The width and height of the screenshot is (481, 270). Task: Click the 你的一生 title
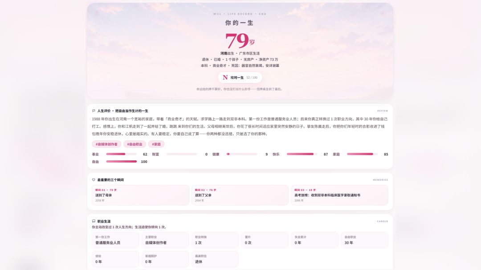pyautogui.click(x=239, y=23)
